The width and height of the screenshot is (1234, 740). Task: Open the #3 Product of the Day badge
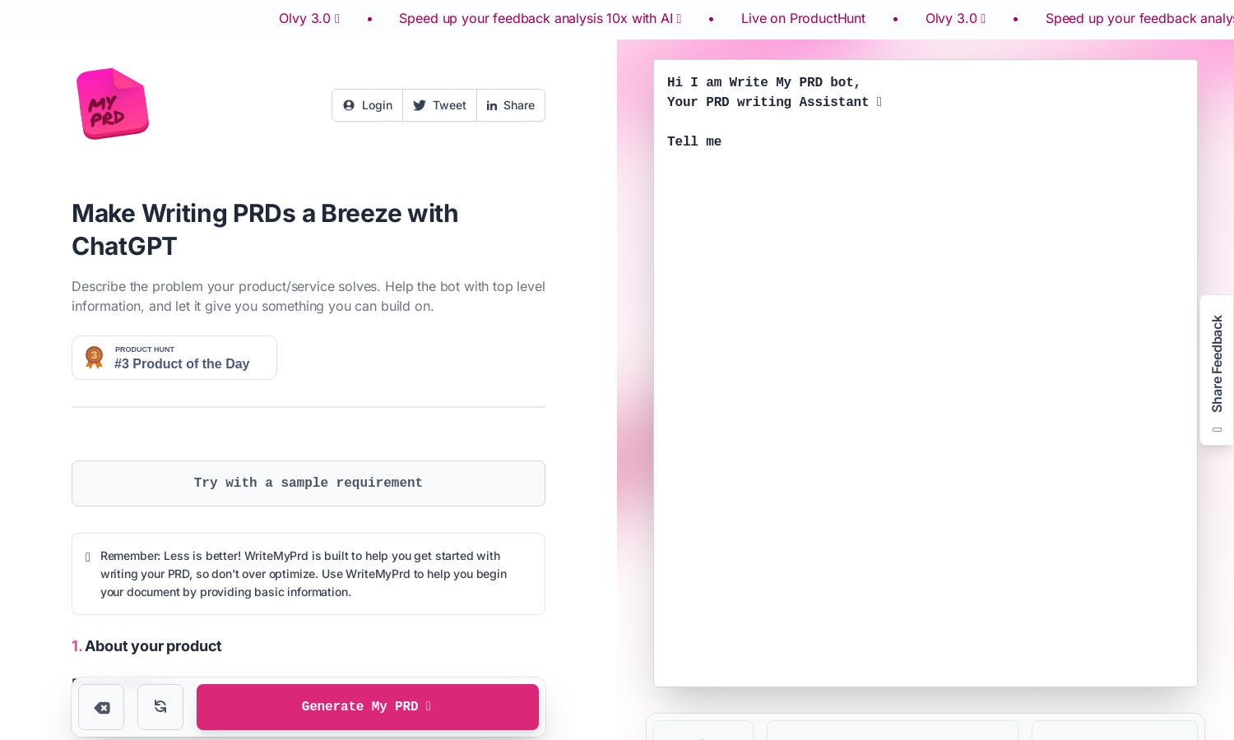click(174, 358)
